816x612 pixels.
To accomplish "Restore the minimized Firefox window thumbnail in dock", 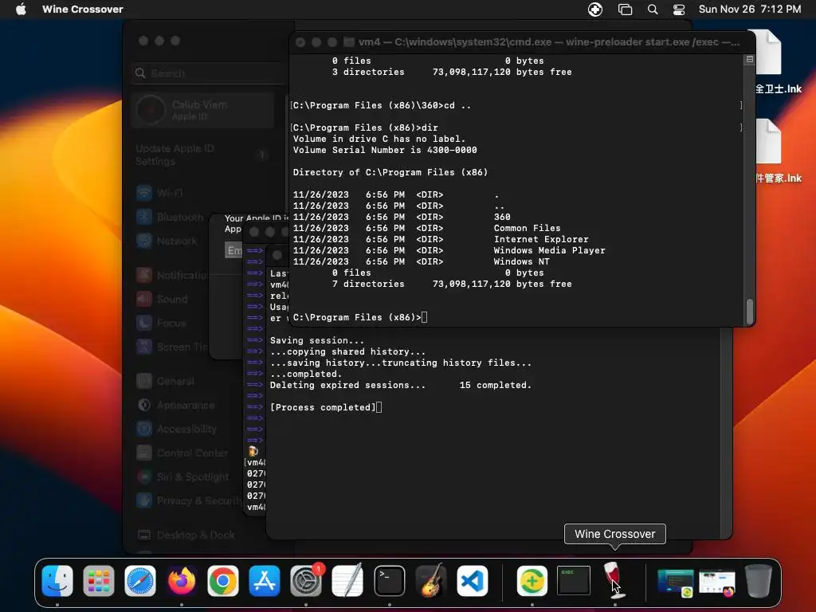I will [x=717, y=583].
